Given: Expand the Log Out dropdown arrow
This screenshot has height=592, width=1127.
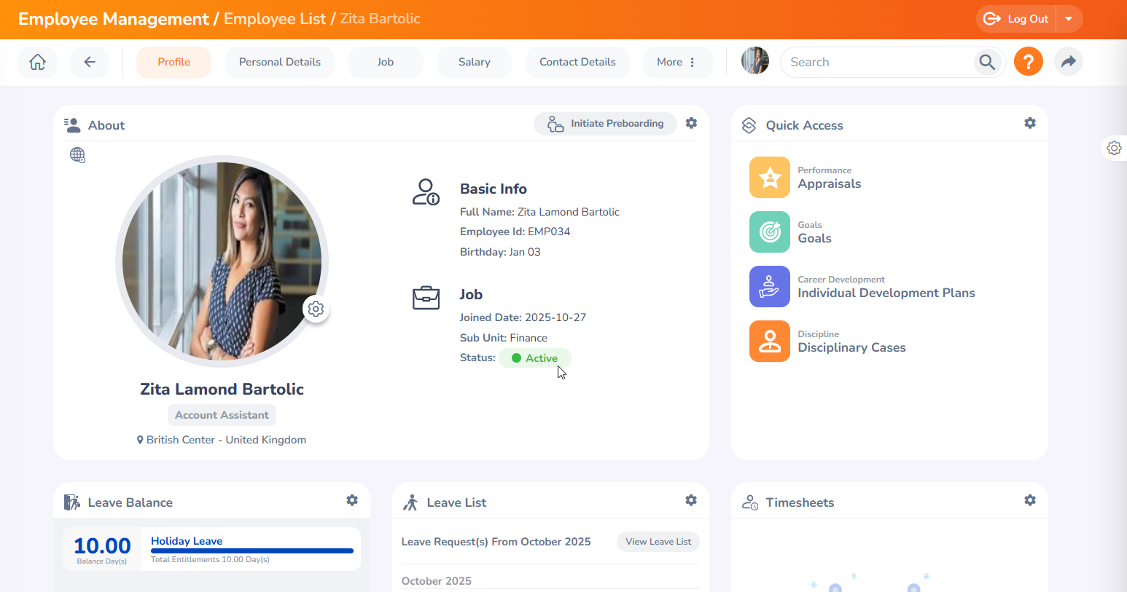Looking at the screenshot, I should click(1069, 19).
